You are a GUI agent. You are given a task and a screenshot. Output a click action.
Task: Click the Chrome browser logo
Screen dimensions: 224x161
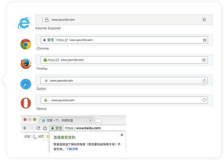(x=26, y=44)
